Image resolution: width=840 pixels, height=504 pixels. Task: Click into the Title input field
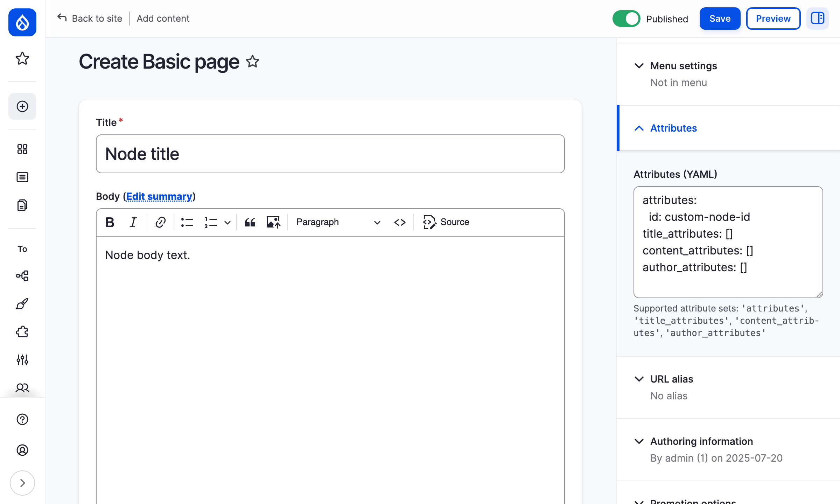click(x=330, y=154)
